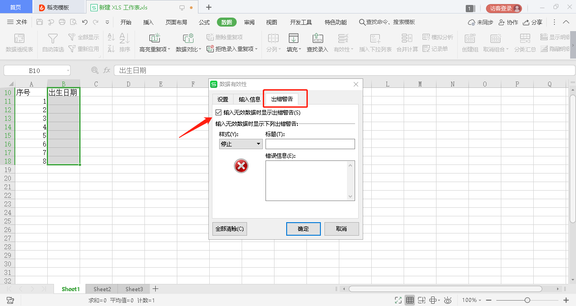Open the 输入信息 tab in dialog
Image resolution: width=576 pixels, height=306 pixels.
(x=249, y=99)
